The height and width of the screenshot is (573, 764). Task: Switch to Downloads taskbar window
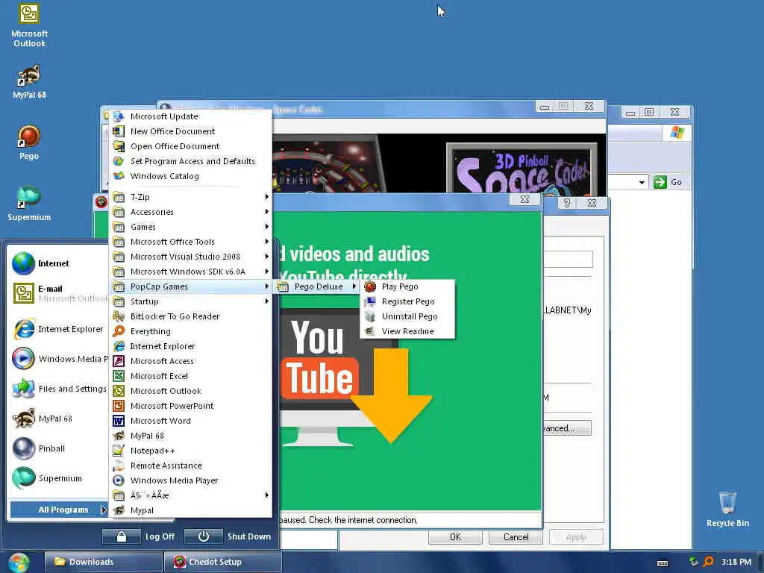click(x=103, y=562)
